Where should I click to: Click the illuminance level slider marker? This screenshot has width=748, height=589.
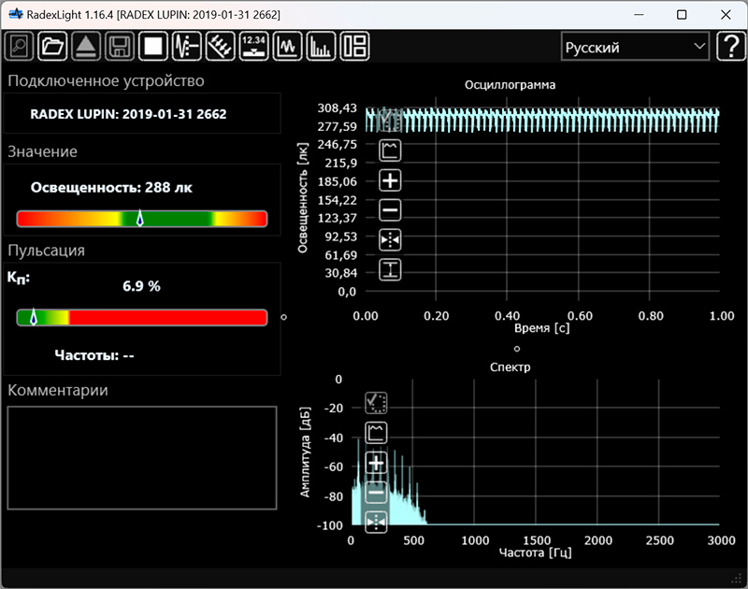pyautogui.click(x=140, y=219)
